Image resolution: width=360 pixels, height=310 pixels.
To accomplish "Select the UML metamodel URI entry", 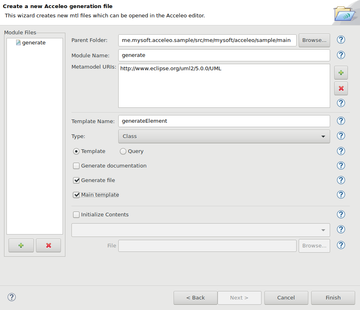I will pos(171,69).
